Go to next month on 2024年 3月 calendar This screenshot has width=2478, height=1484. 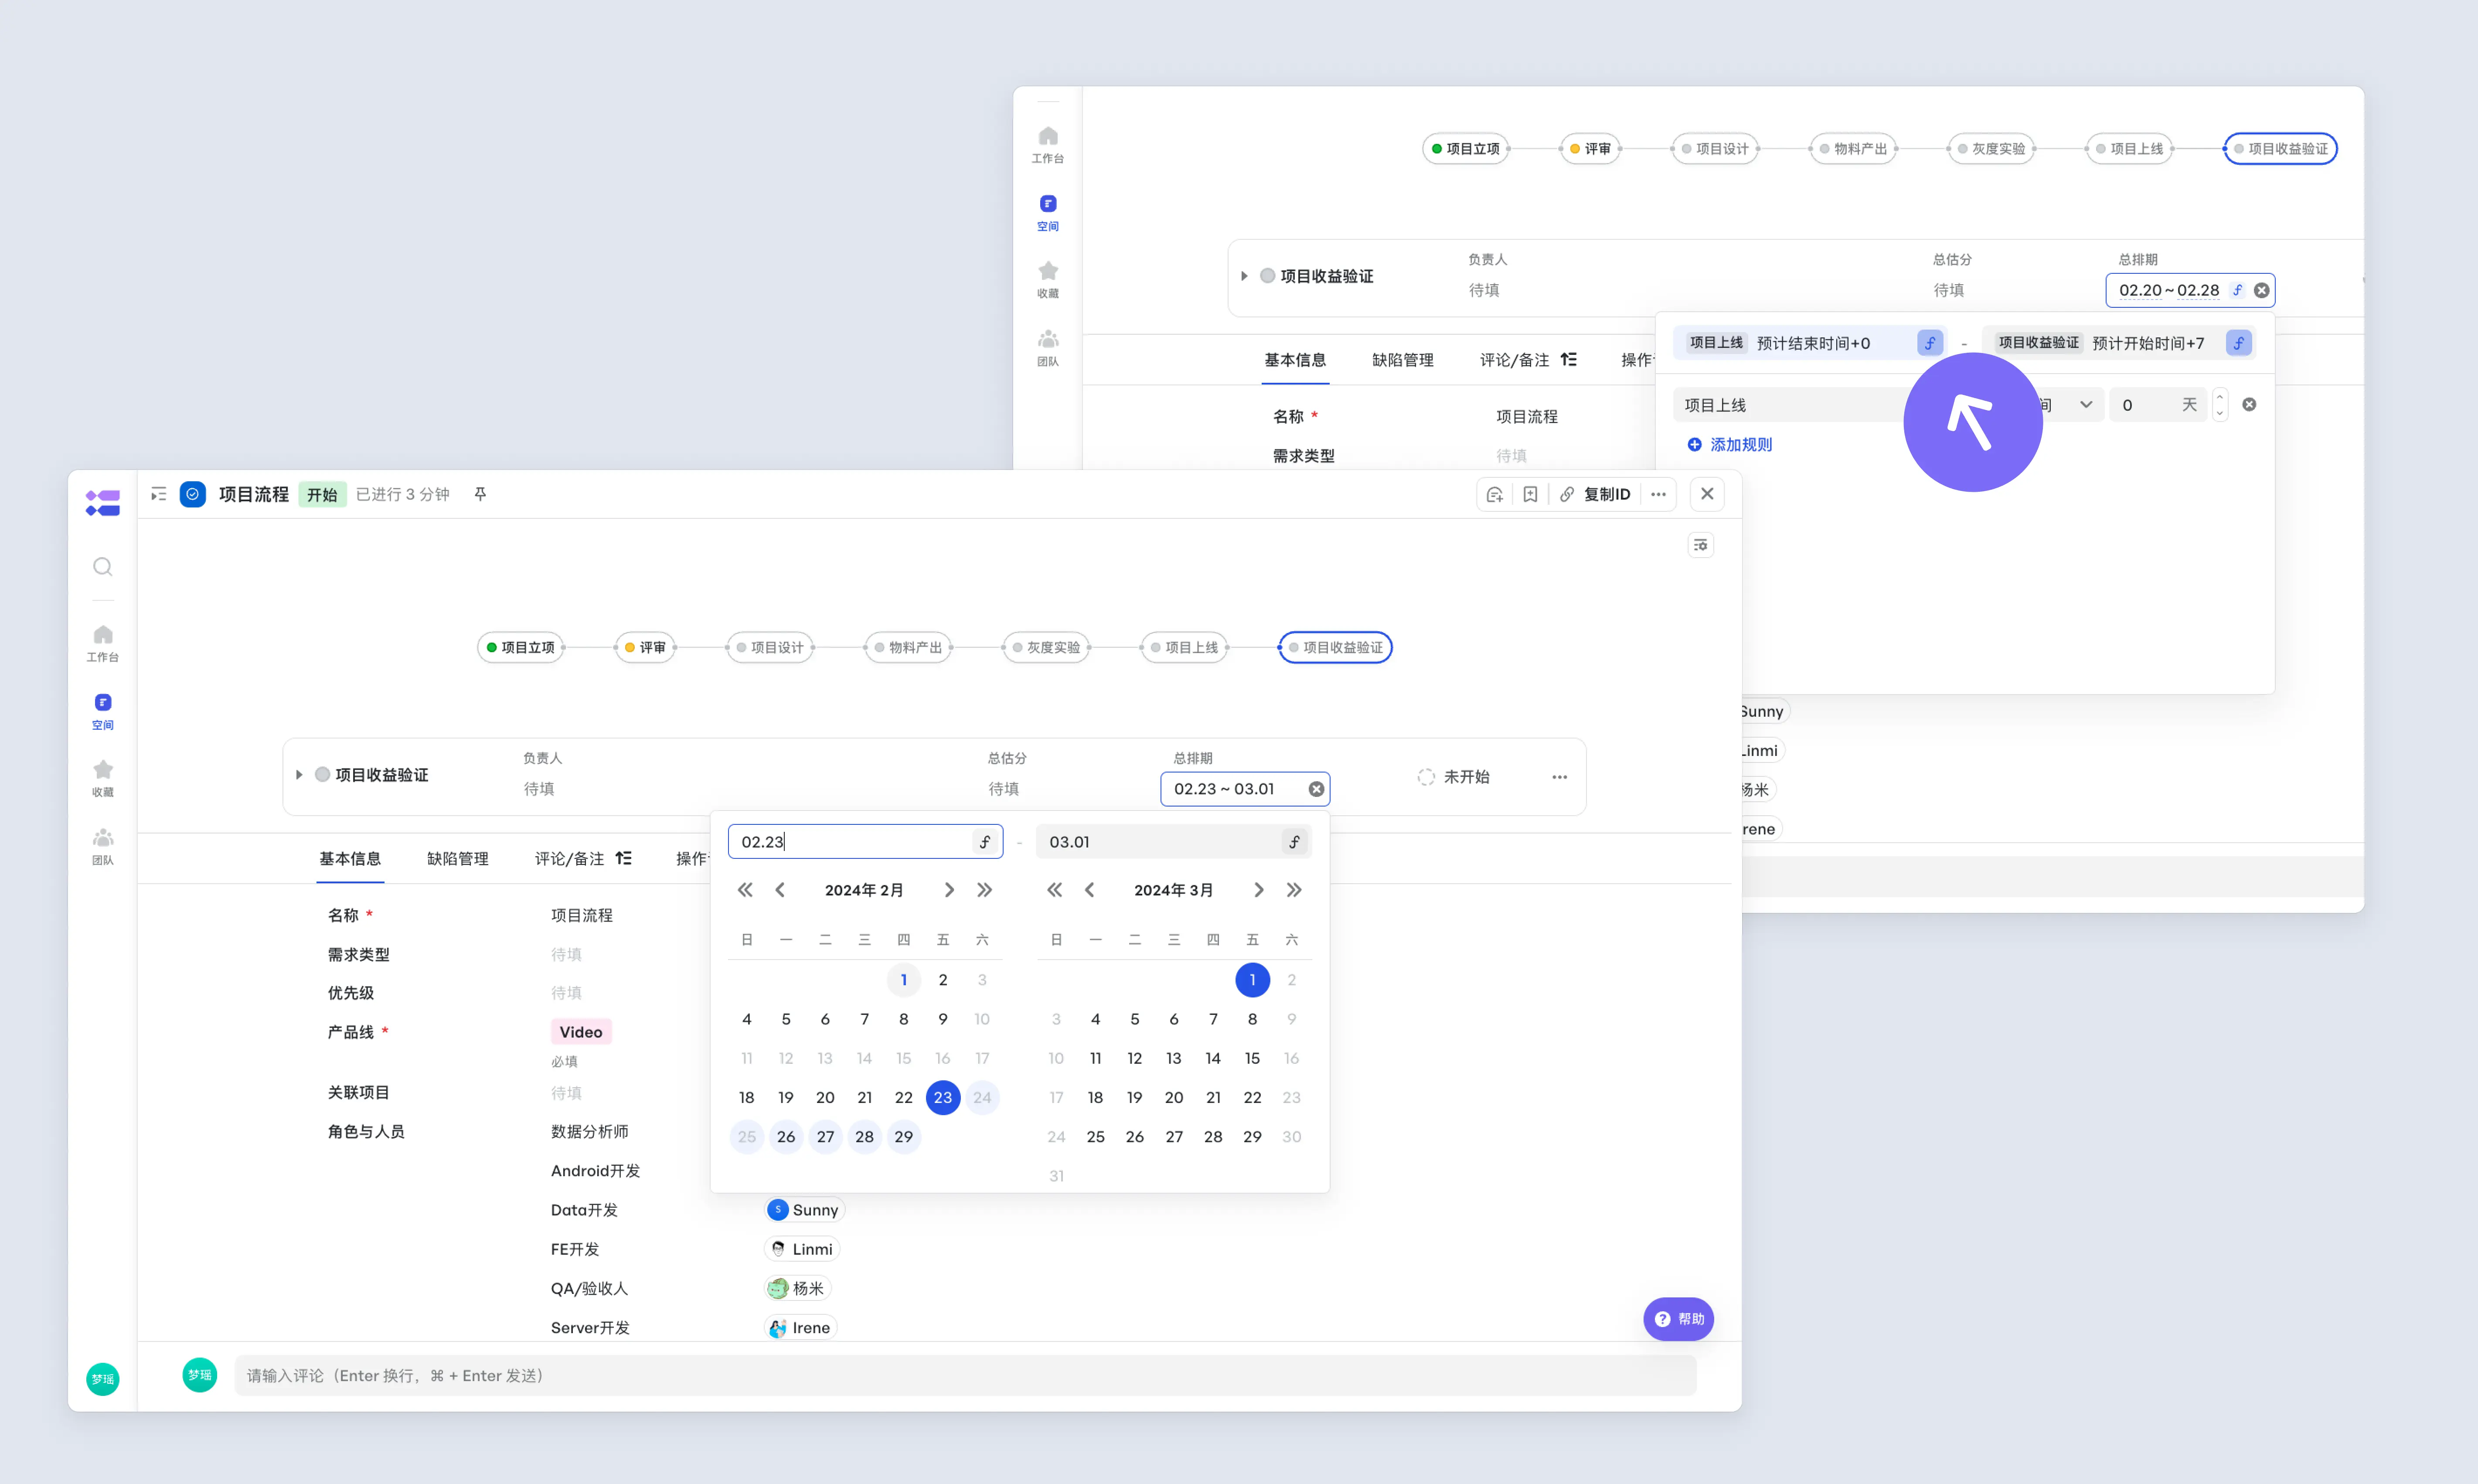(x=1258, y=890)
